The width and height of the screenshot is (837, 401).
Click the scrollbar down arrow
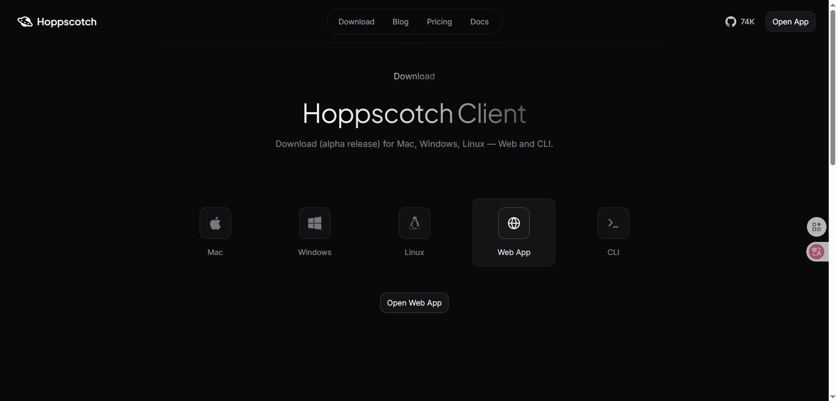click(833, 397)
